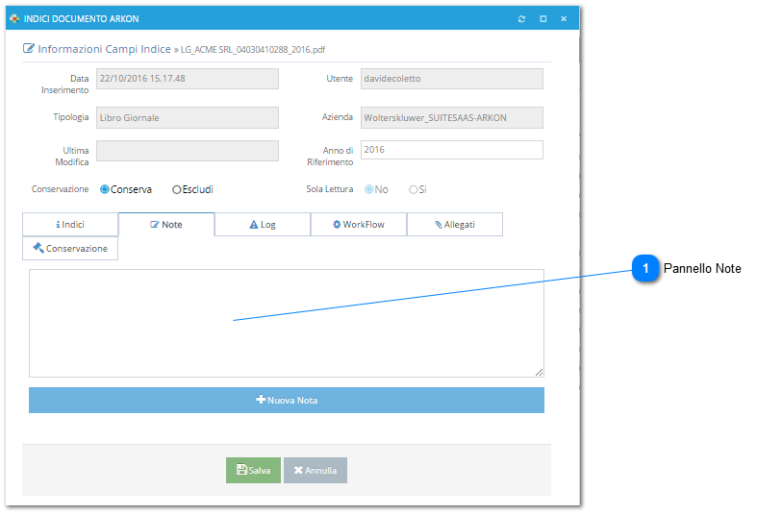Switch to the WorkFlow tab
The height and width of the screenshot is (514, 757).
point(359,224)
